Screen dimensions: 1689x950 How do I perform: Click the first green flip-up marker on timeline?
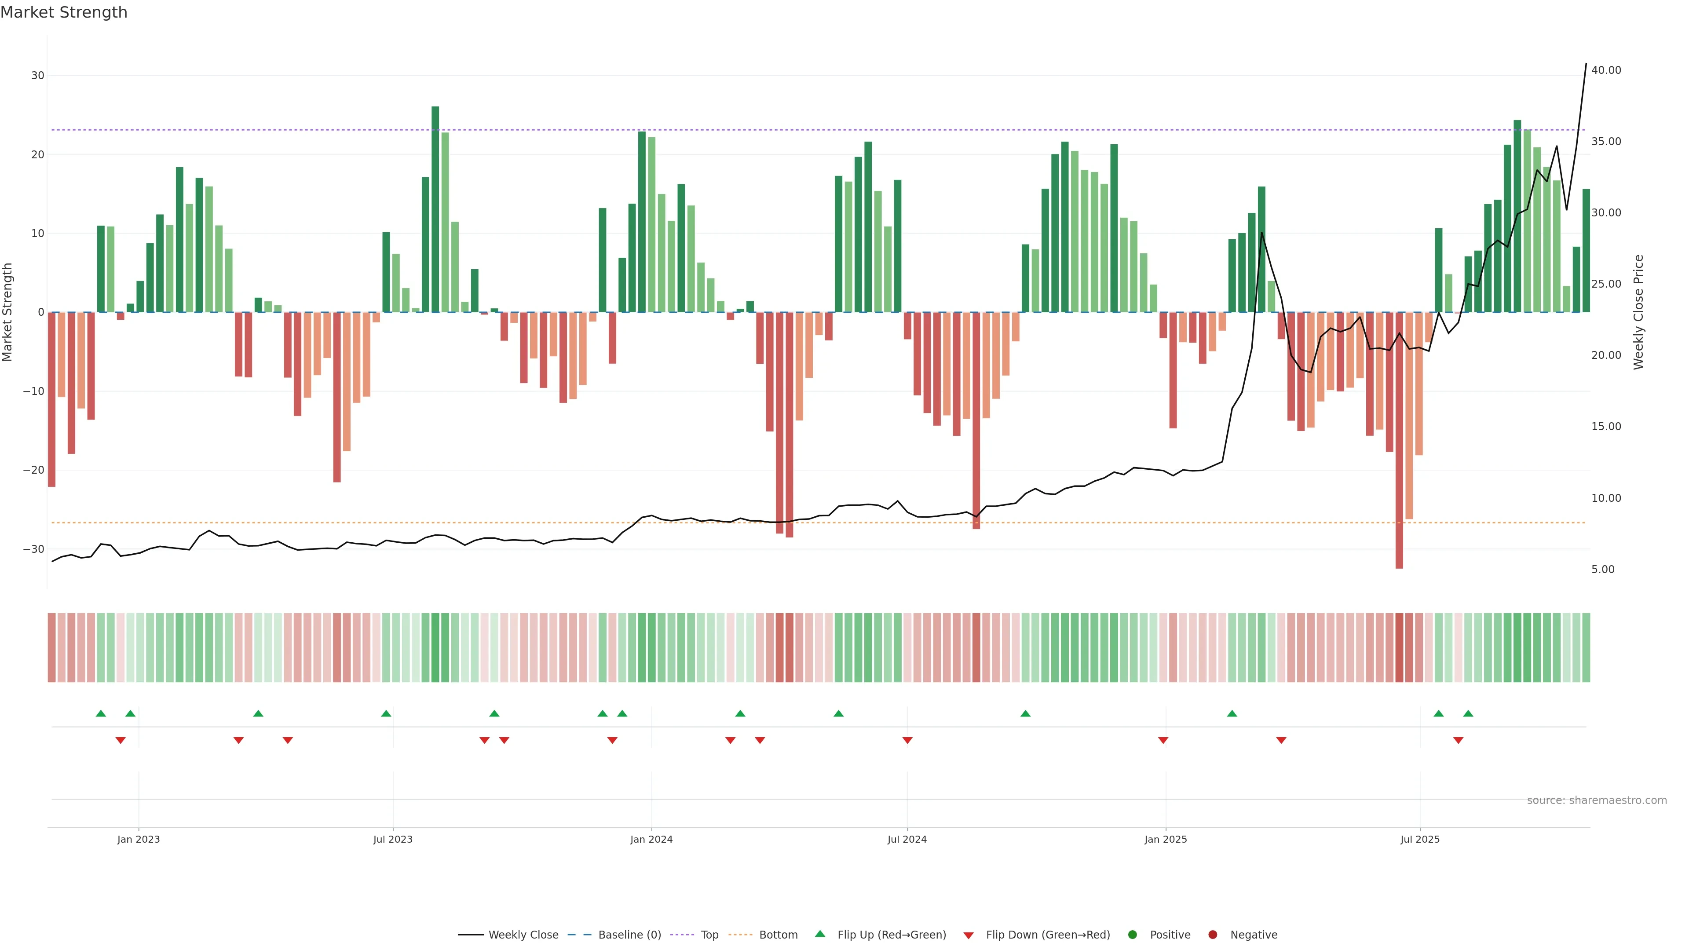pyautogui.click(x=100, y=713)
